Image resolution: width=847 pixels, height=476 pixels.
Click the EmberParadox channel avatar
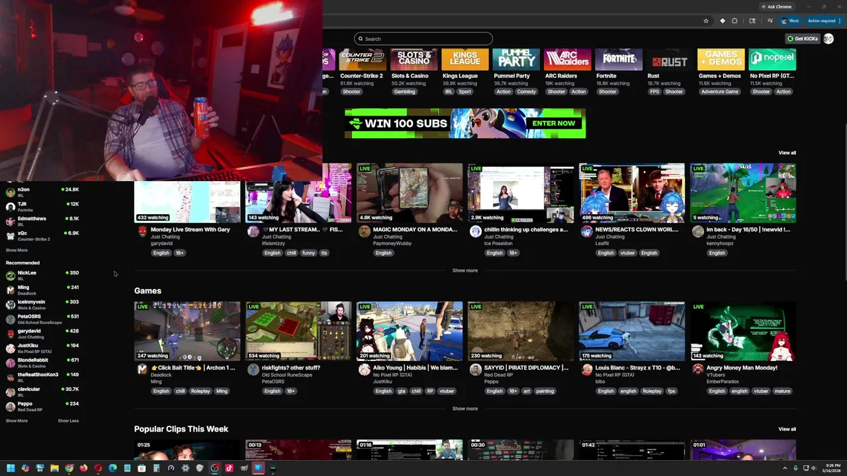697,370
